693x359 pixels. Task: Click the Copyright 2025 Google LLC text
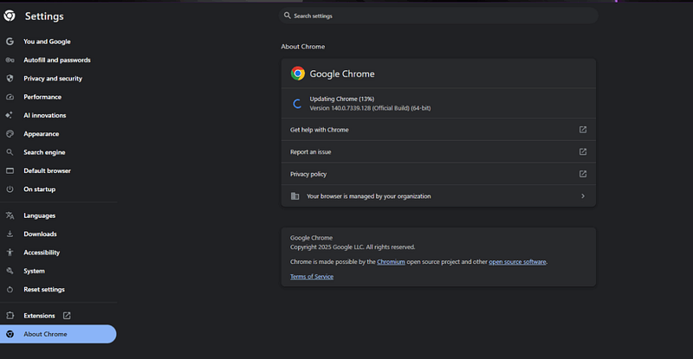tap(353, 247)
